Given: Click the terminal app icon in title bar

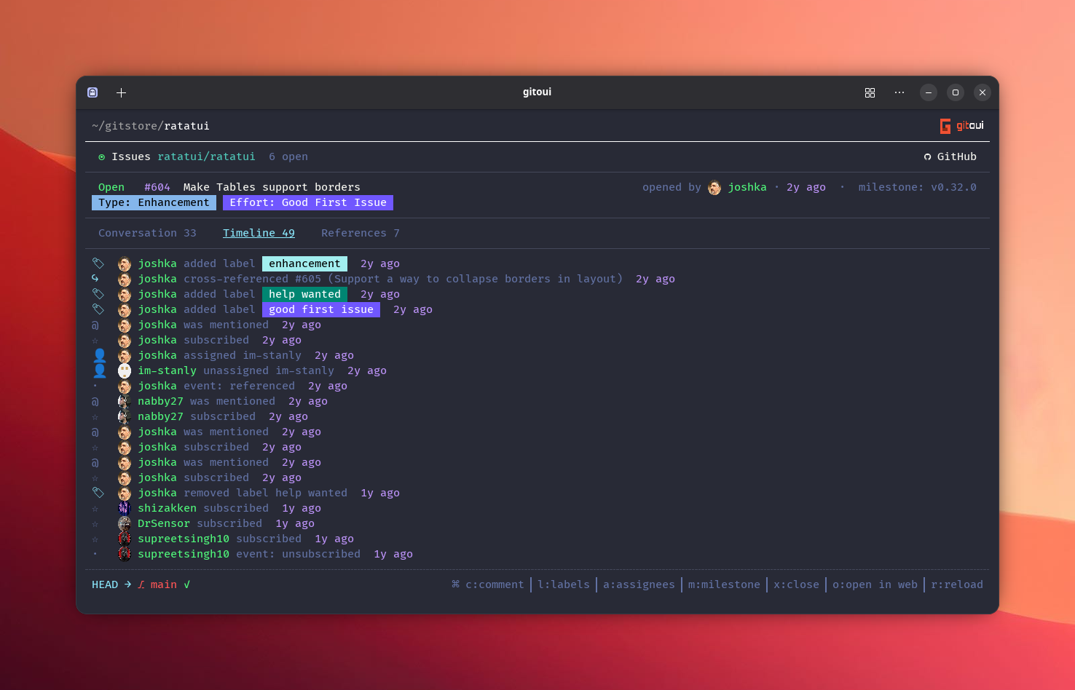Looking at the screenshot, I should (92, 92).
